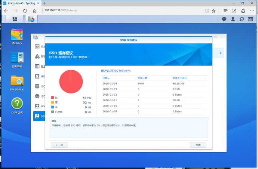
Task: Select the 2018-01-12 table row date
Action: click(x=110, y=95)
